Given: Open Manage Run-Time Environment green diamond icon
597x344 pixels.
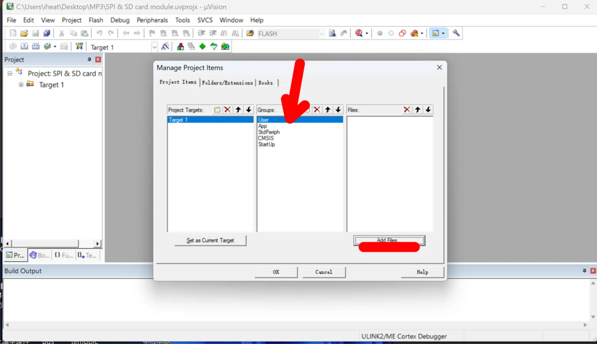Looking at the screenshot, I should click(202, 47).
